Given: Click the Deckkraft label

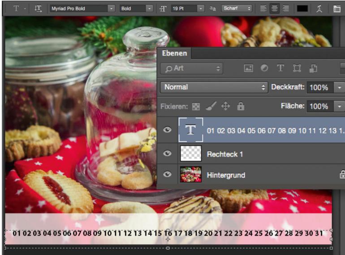Looking at the screenshot, I should (x=288, y=87).
